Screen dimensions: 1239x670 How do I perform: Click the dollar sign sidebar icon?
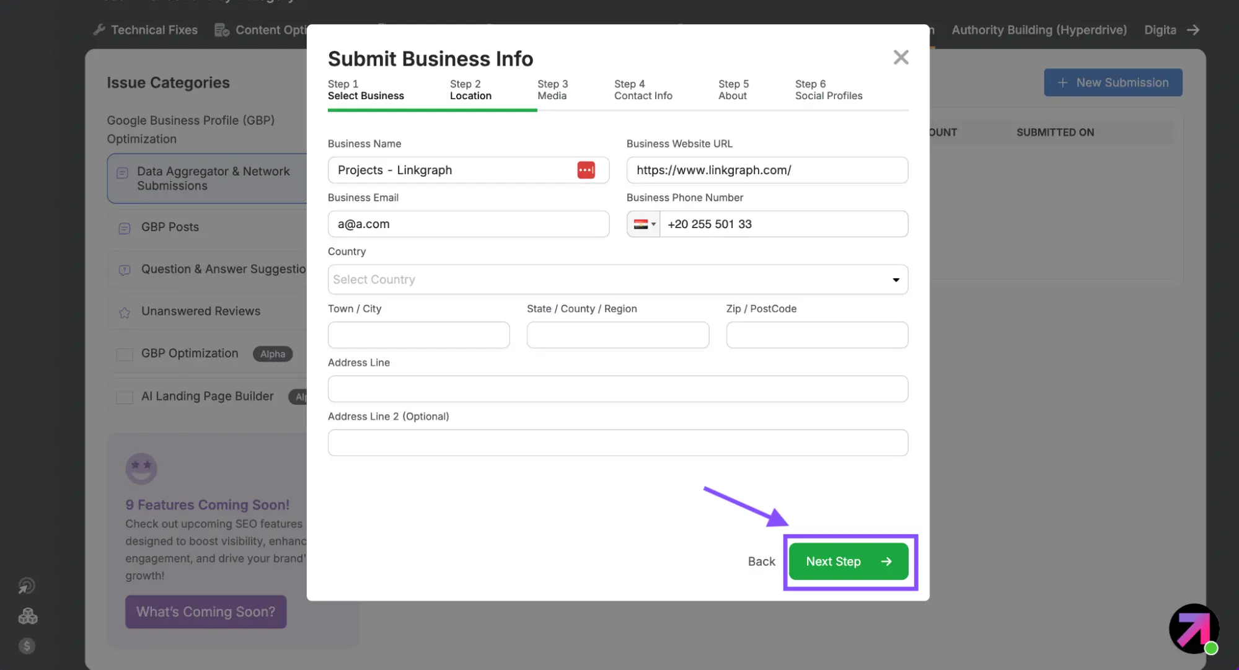click(27, 646)
